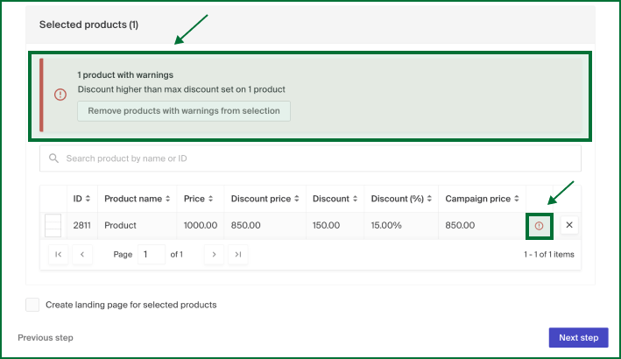
Task: Enable Create landing page for selected products
Action: [32, 305]
